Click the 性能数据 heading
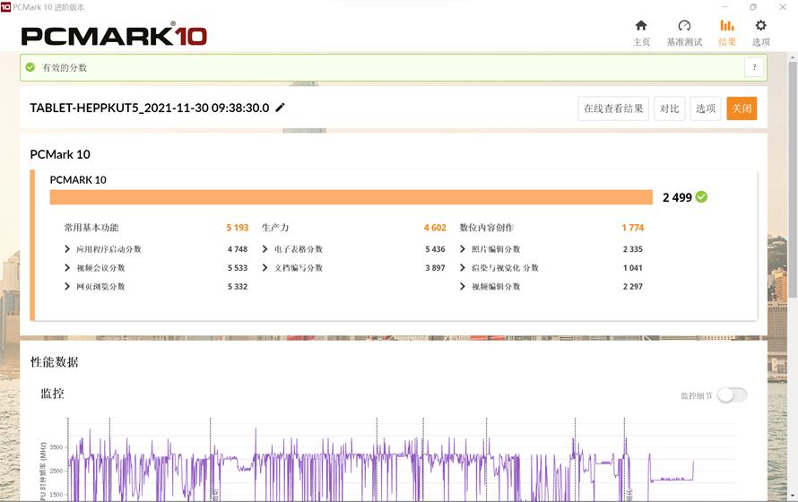This screenshot has width=798, height=502. coord(55,362)
